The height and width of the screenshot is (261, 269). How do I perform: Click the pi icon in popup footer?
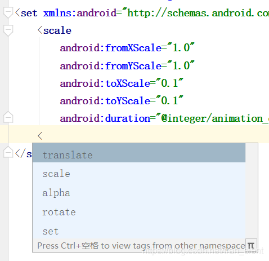[251, 245]
